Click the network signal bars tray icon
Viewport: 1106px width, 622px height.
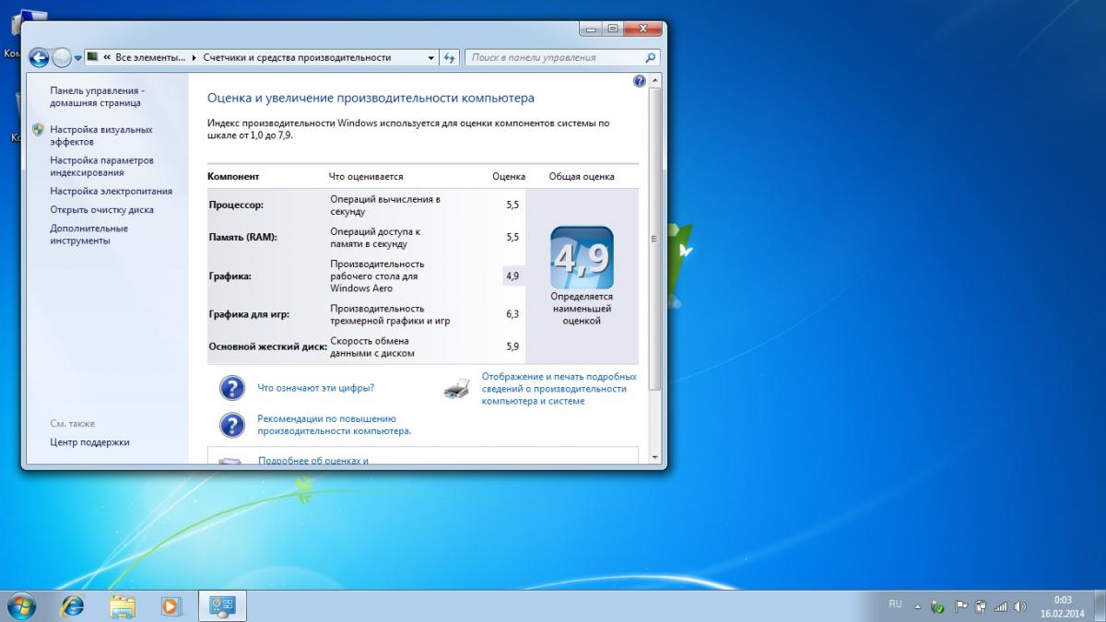tap(1000, 606)
